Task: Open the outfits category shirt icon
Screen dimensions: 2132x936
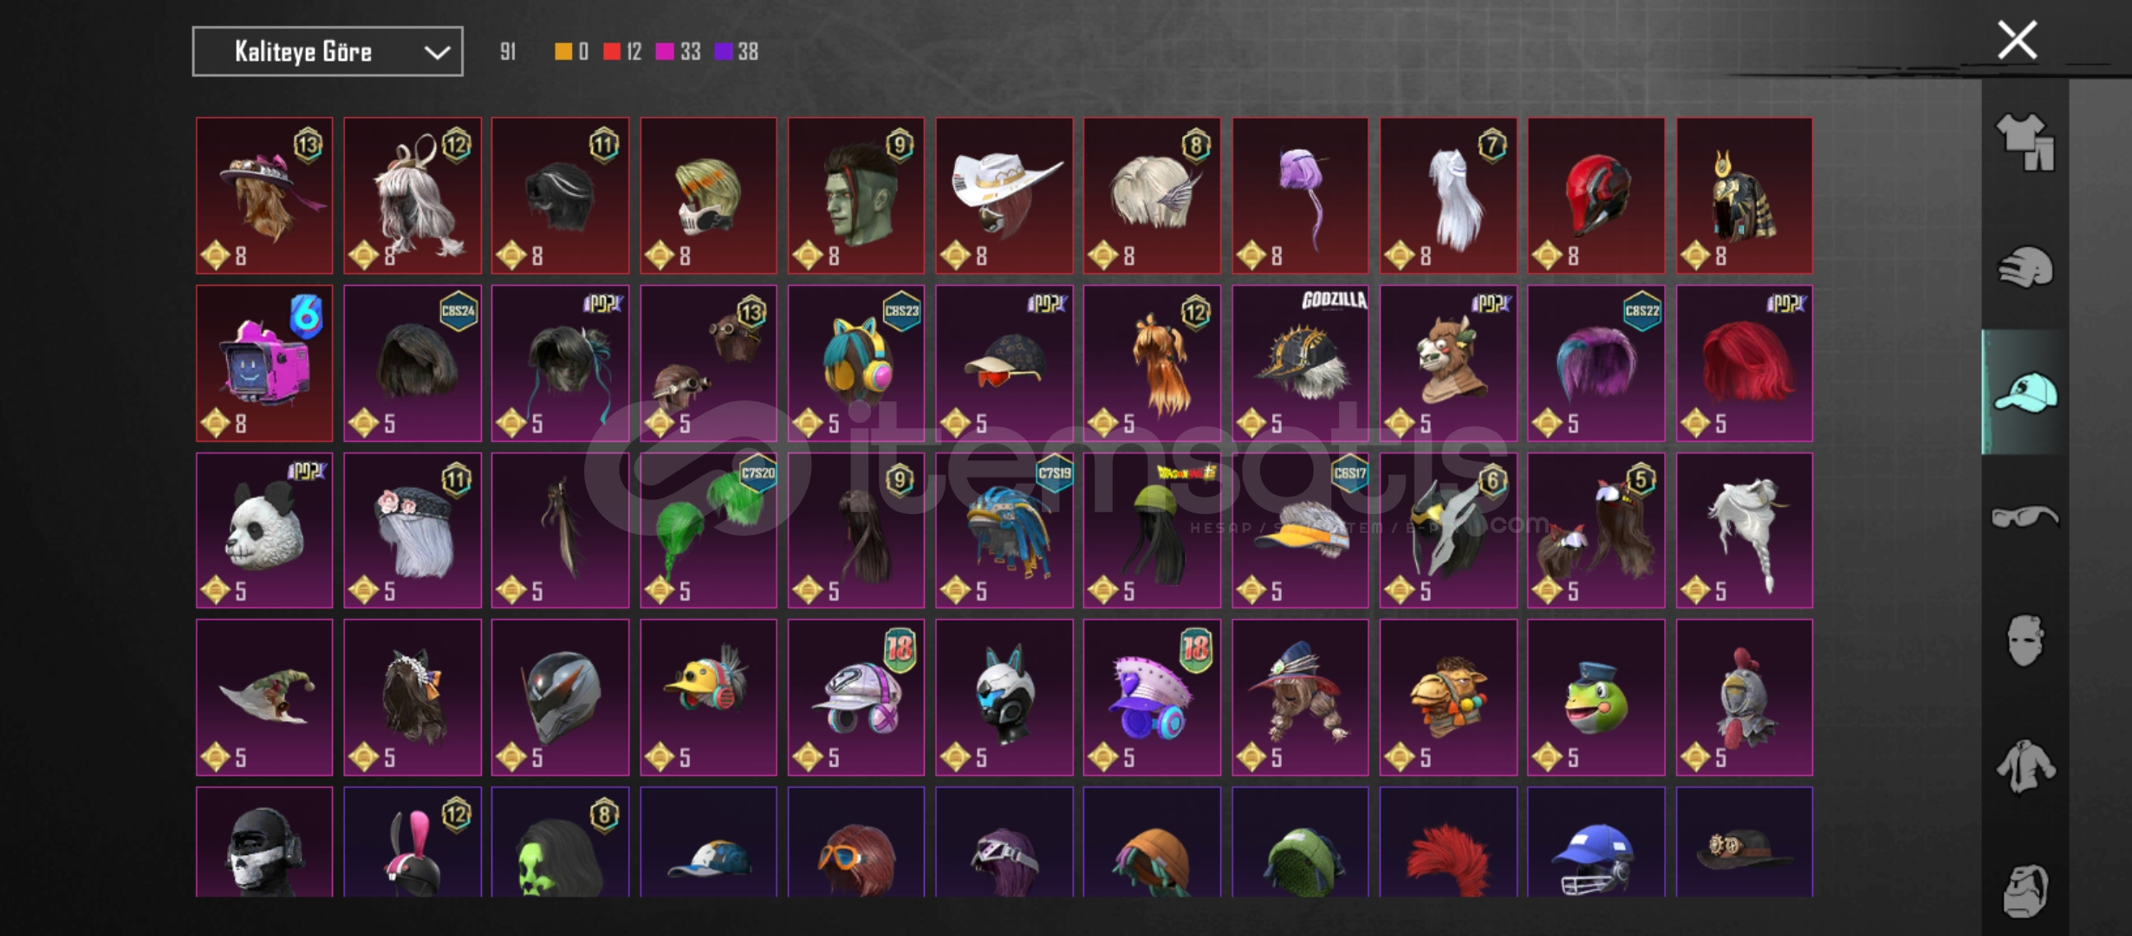Action: [x=2025, y=142]
